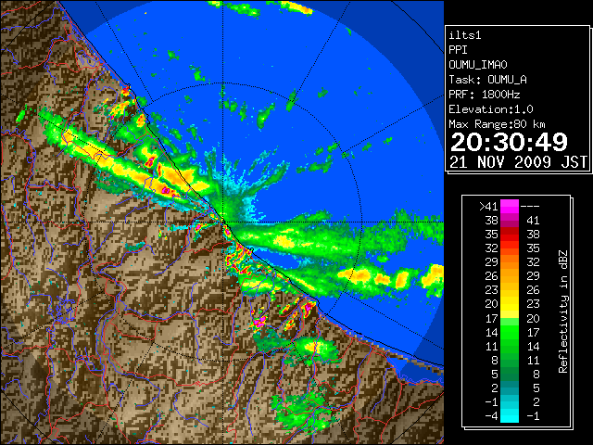This screenshot has height=445, width=593.
Task: Click the radar origin where the dotted axes cross
Action: 223,222
